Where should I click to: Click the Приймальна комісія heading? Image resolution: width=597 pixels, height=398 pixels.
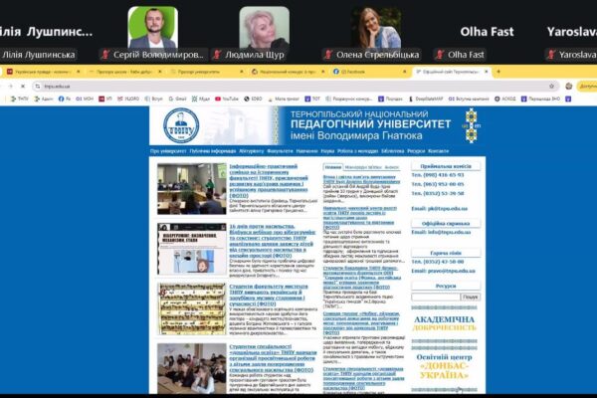point(446,166)
